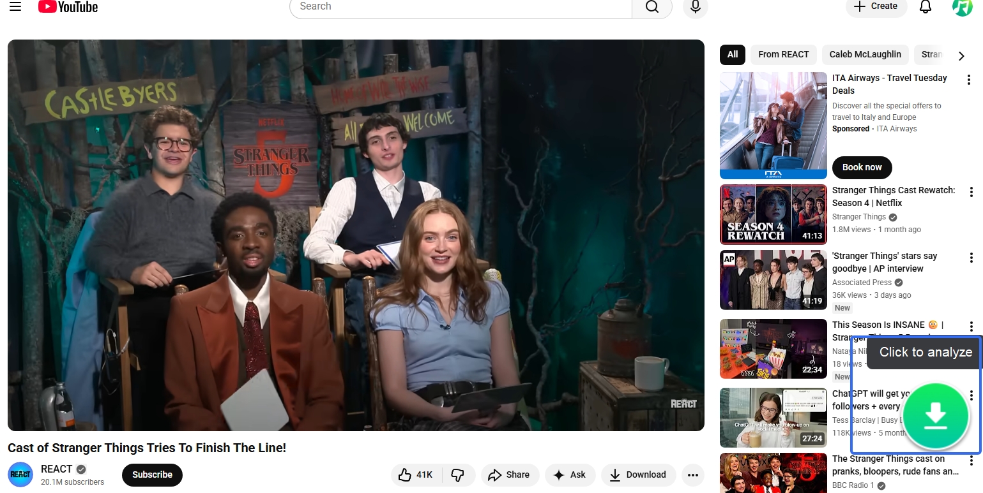Viewport: 983px width, 493px height.
Task: Click into the Search input field
Action: point(460,7)
